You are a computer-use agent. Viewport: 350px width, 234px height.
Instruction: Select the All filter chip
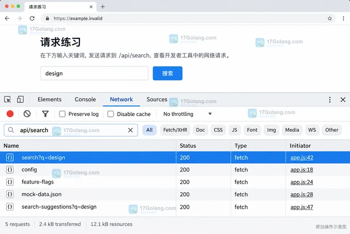(149, 130)
